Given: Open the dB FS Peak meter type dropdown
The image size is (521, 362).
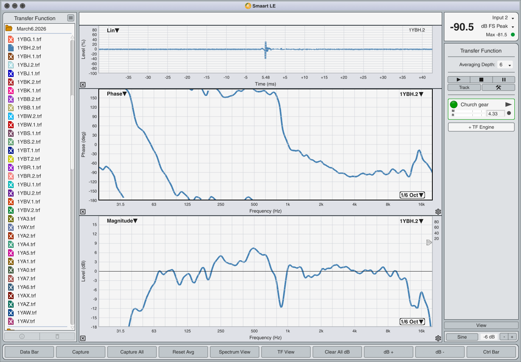Looking at the screenshot, I should pyautogui.click(x=498, y=26).
